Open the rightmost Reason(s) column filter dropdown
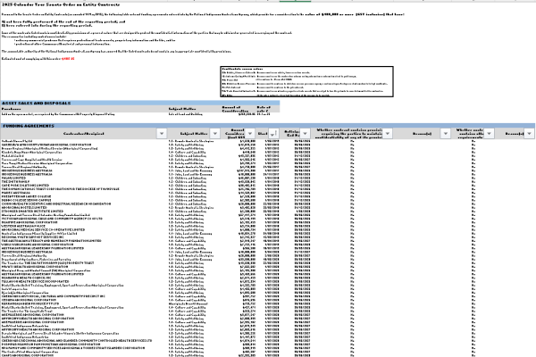Screen dimensions: 536x357 [530, 132]
